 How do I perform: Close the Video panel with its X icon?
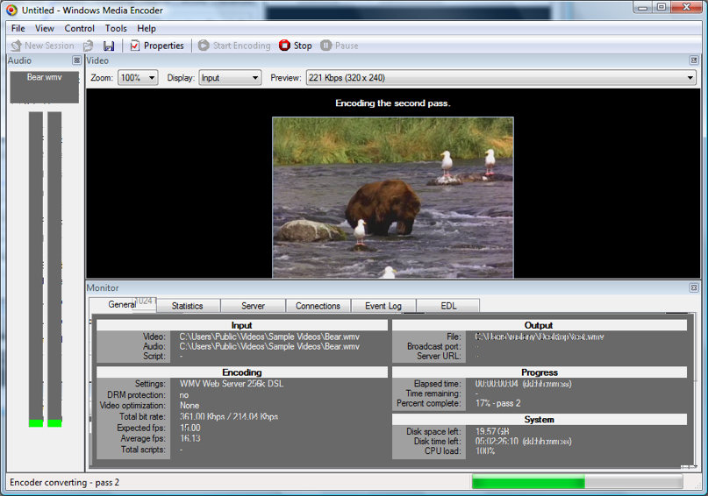[x=694, y=60]
